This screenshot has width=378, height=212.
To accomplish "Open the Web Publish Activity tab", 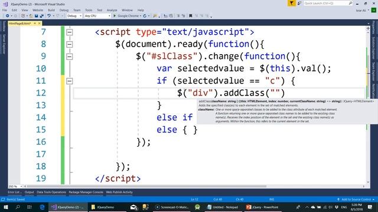I will 119,192.
